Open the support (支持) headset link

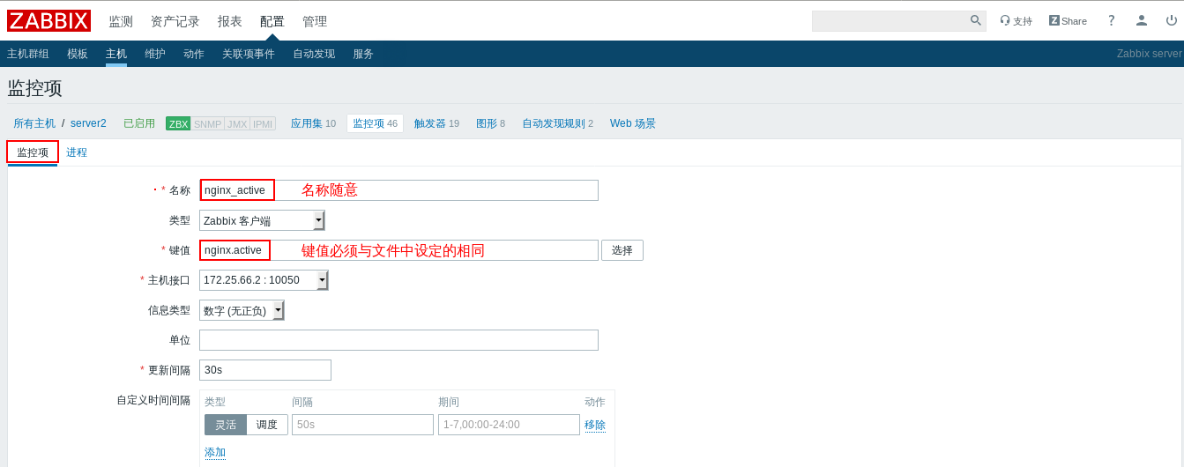pos(1016,21)
